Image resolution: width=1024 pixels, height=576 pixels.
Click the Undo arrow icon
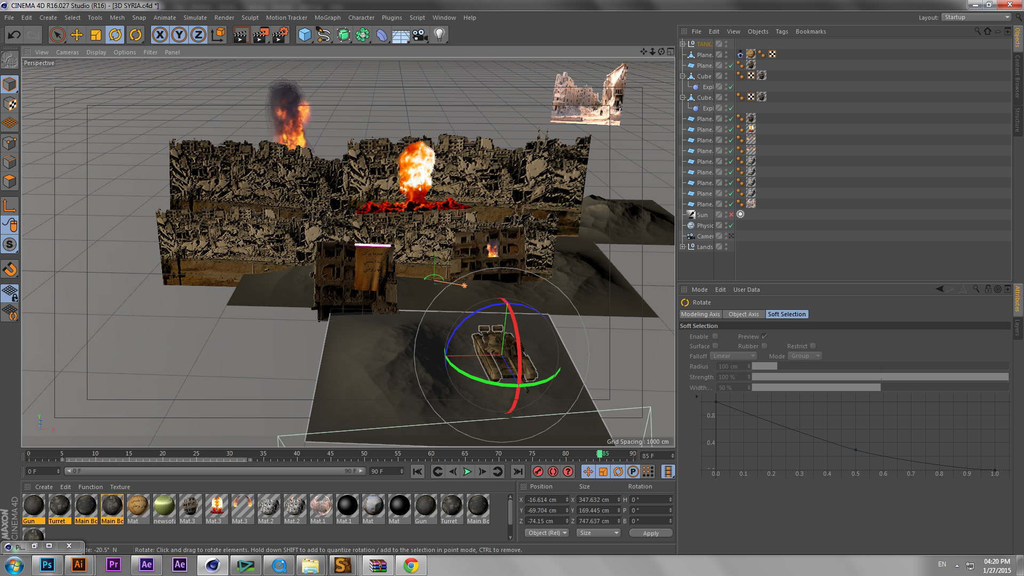14,35
